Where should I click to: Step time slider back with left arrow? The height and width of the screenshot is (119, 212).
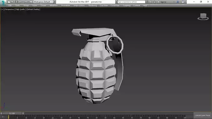1,113
